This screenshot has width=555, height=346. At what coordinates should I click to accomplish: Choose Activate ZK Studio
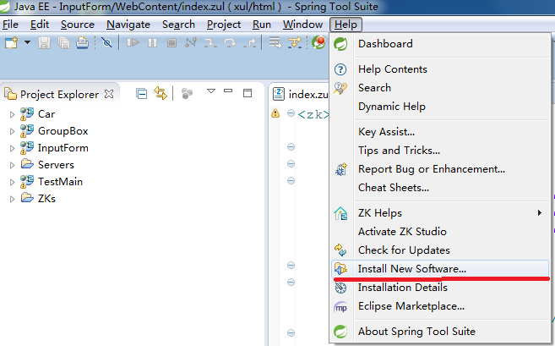pos(440,232)
